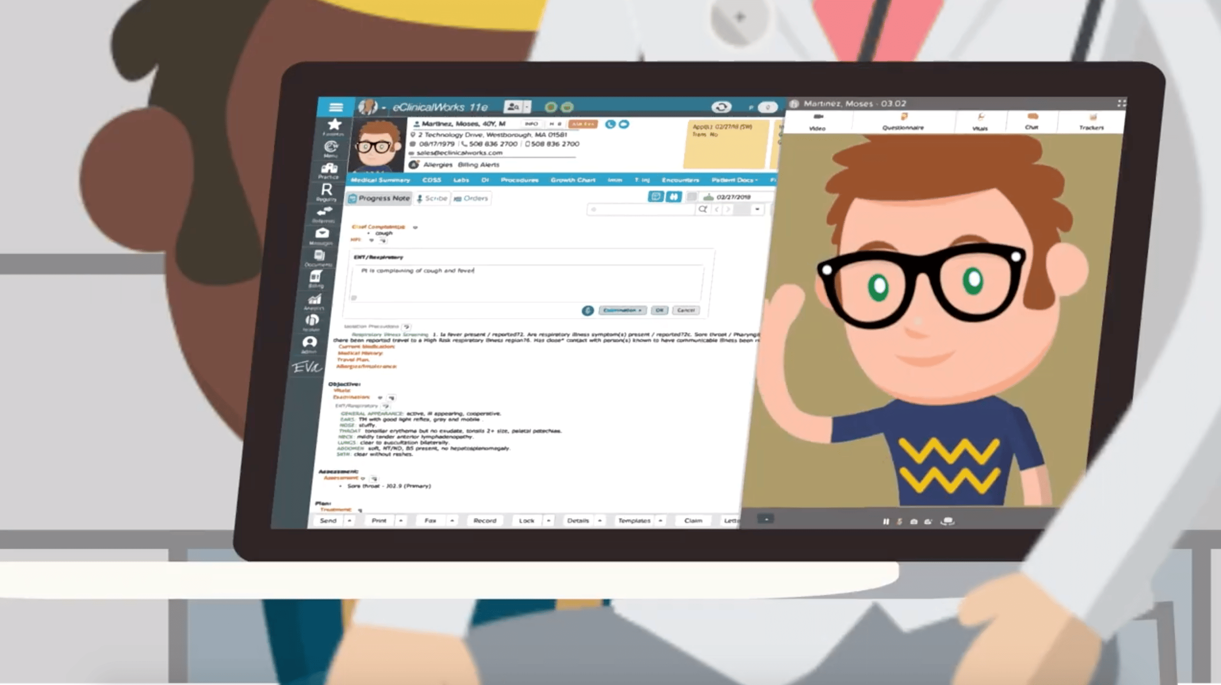Launch the EVA assistant in sidebar
1221x685 pixels.
point(307,367)
